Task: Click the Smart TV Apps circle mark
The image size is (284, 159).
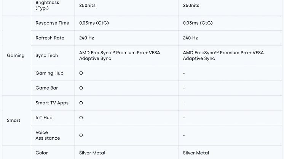Action: tap(81, 103)
